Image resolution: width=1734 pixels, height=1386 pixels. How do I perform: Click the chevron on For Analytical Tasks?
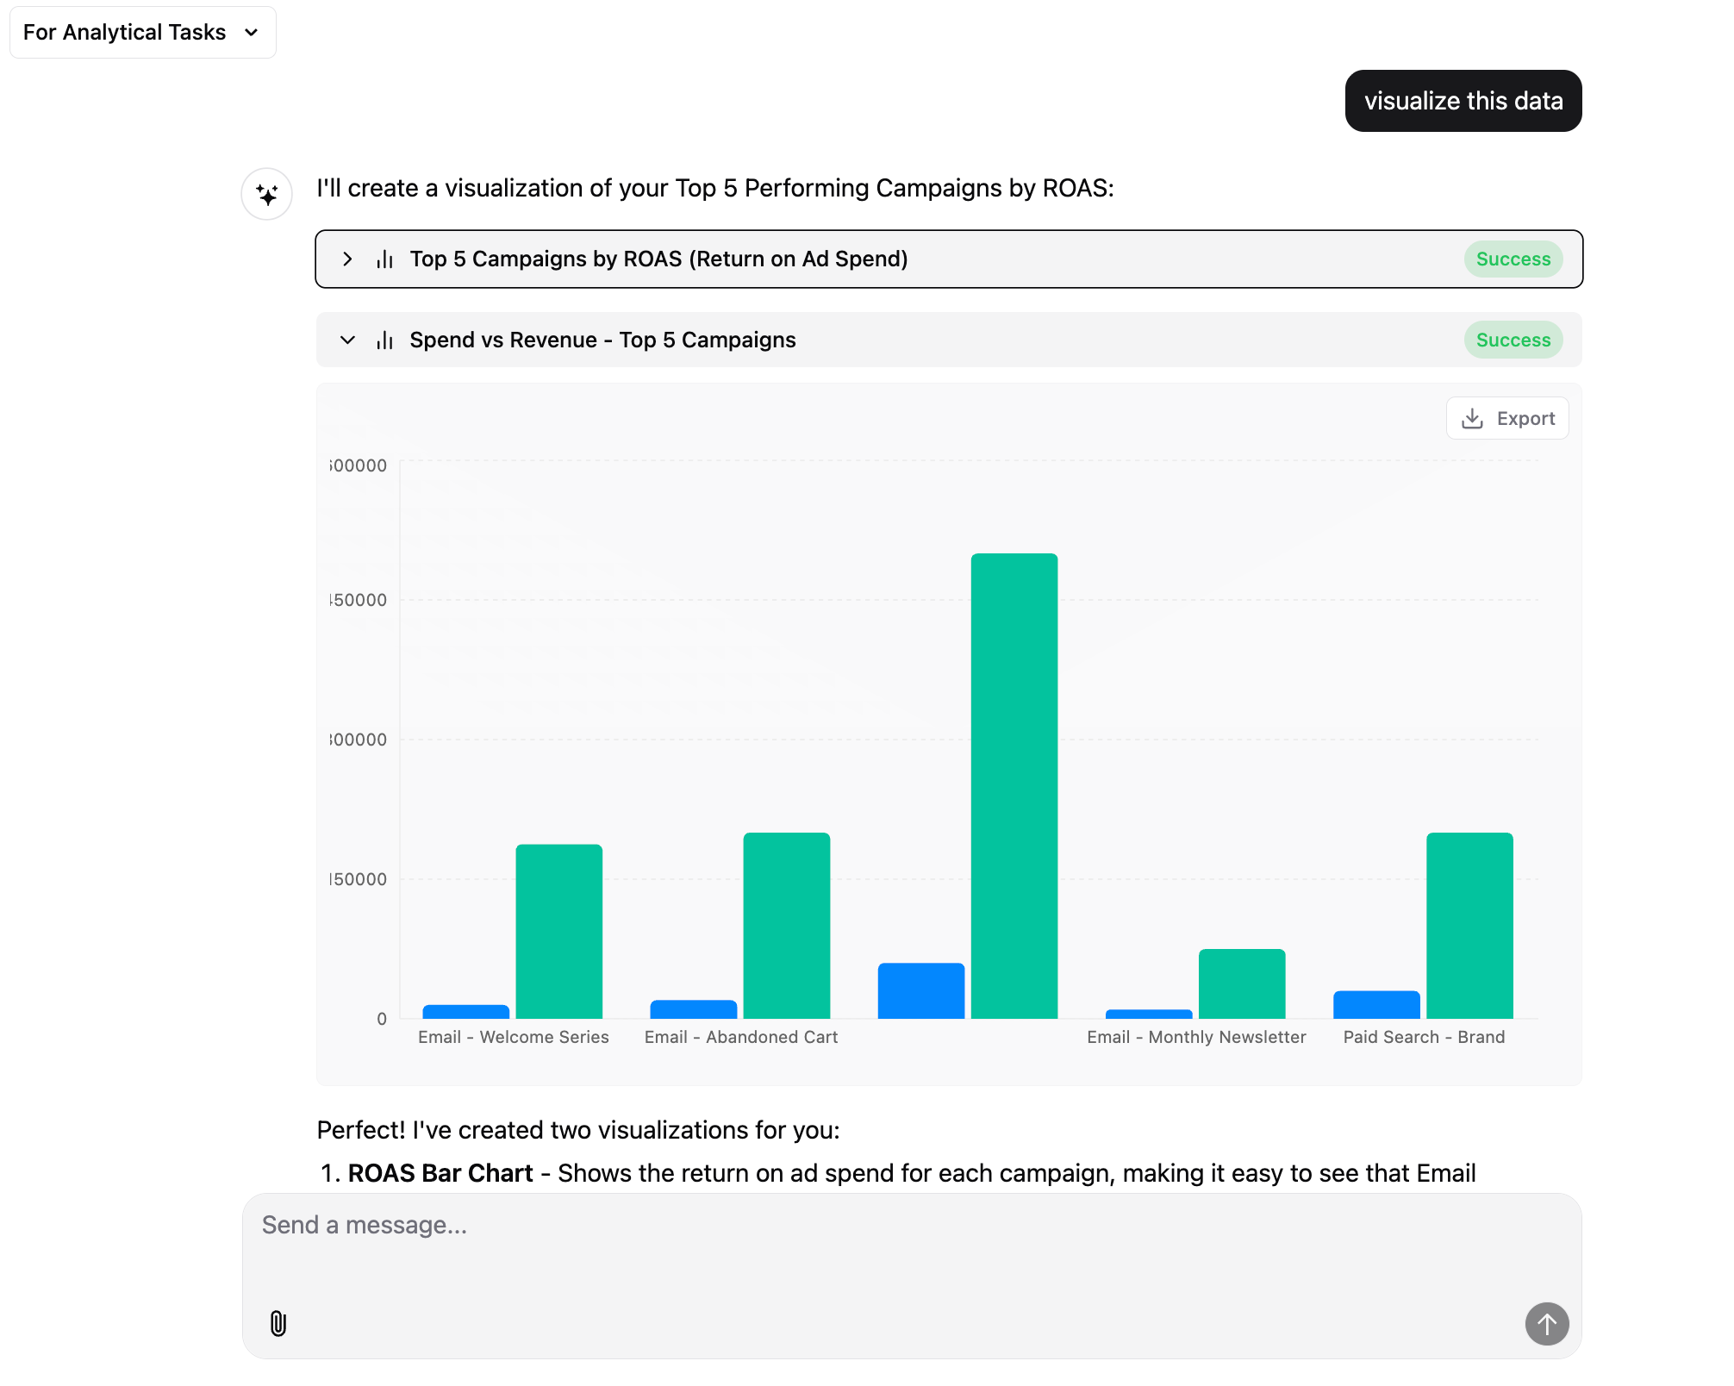point(251,32)
